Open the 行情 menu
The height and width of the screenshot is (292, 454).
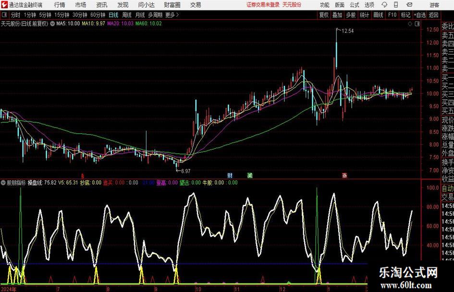[60, 5]
